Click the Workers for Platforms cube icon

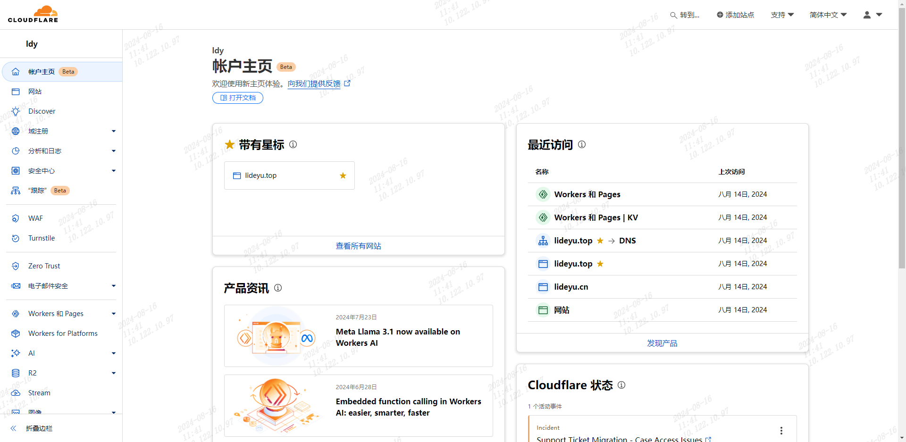click(16, 334)
